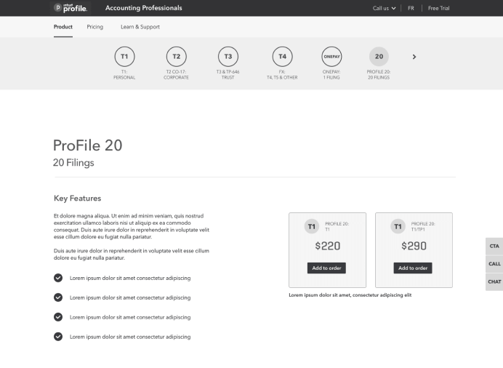Open the Product tab
Screen dimensions: 503x368
(x=63, y=27)
